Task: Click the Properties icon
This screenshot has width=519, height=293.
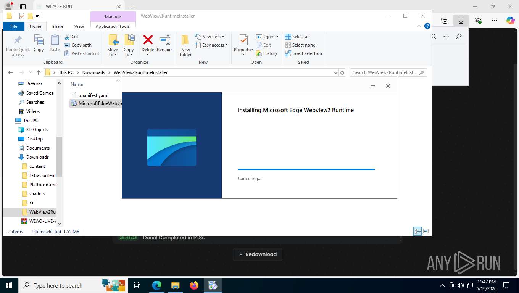Action: [x=244, y=40]
